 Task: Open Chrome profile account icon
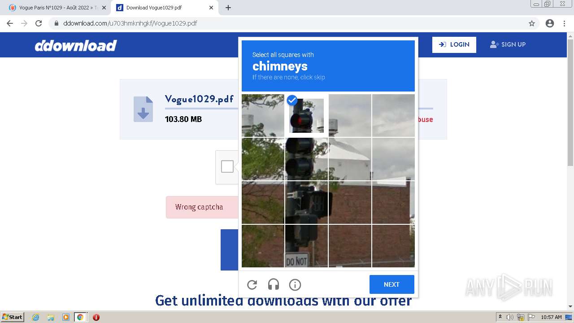pos(550,23)
